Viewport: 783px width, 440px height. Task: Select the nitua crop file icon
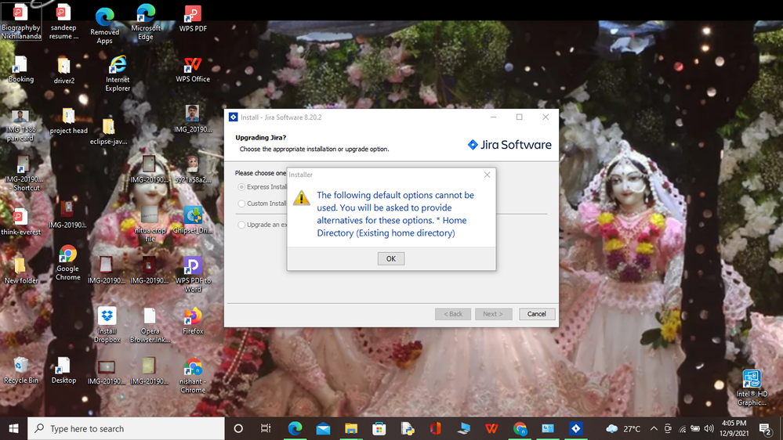(150, 225)
